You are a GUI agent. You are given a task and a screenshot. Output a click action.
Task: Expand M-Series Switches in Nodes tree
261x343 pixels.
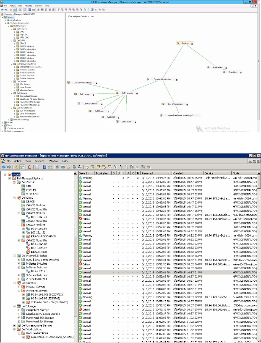coord(19,264)
